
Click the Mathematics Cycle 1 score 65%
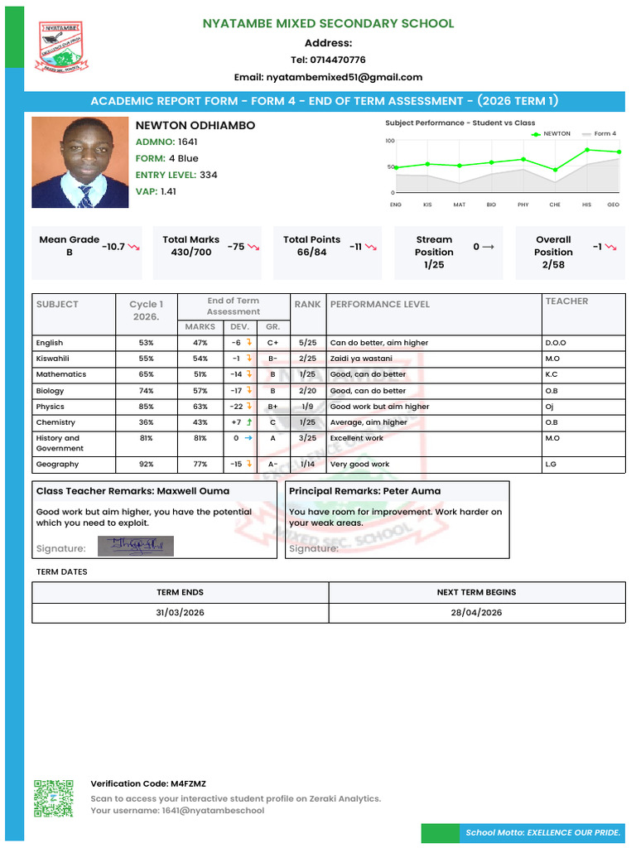(146, 373)
